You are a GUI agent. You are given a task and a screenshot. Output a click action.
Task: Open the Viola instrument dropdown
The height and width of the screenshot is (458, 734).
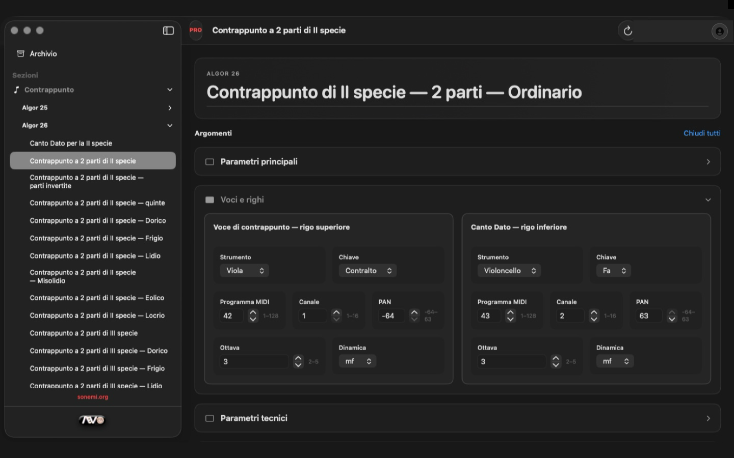click(x=245, y=271)
